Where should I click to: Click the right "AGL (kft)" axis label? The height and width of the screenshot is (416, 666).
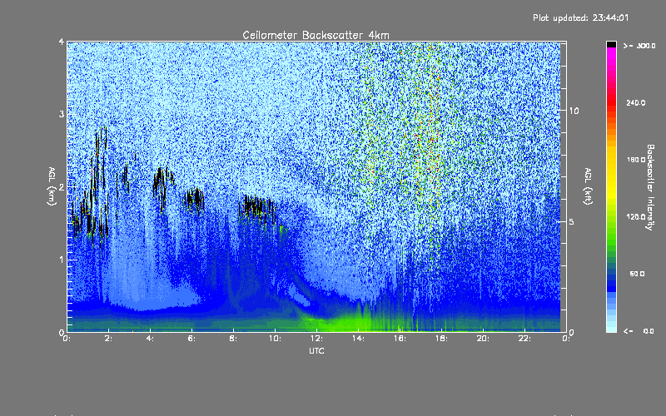[589, 186]
